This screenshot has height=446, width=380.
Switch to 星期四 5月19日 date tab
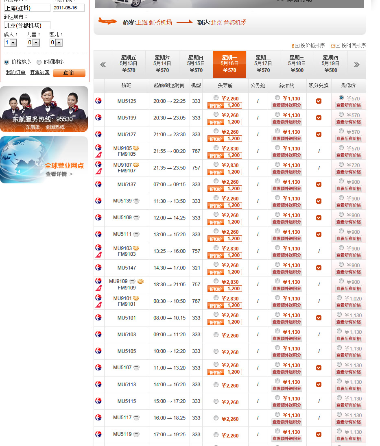[x=331, y=64]
